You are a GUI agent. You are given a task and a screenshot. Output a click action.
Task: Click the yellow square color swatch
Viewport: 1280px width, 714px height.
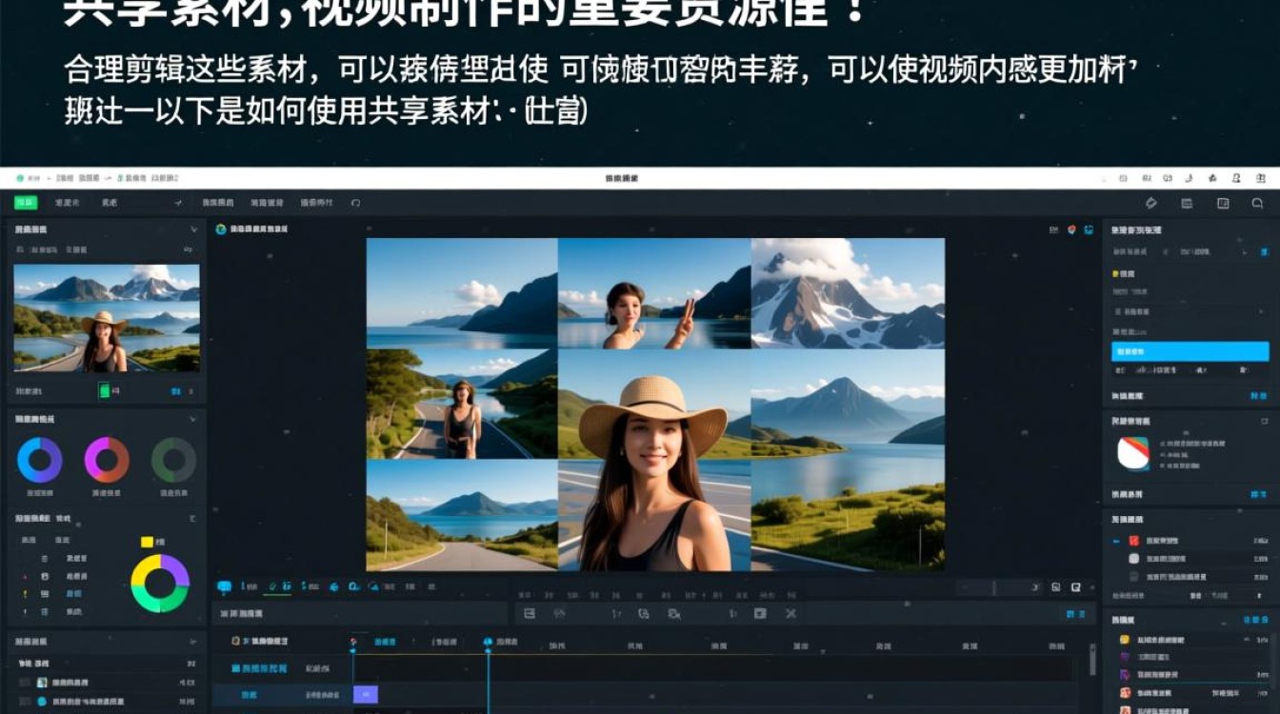pos(147,542)
